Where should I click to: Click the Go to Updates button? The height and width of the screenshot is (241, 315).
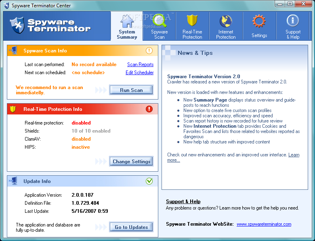[x=131, y=227]
